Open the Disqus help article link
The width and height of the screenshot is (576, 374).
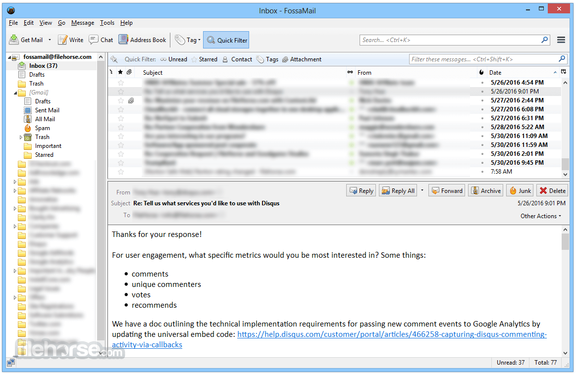[391, 334]
